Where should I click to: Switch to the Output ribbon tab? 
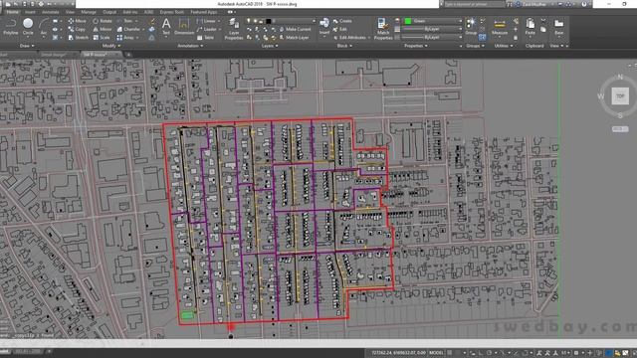tap(109, 12)
